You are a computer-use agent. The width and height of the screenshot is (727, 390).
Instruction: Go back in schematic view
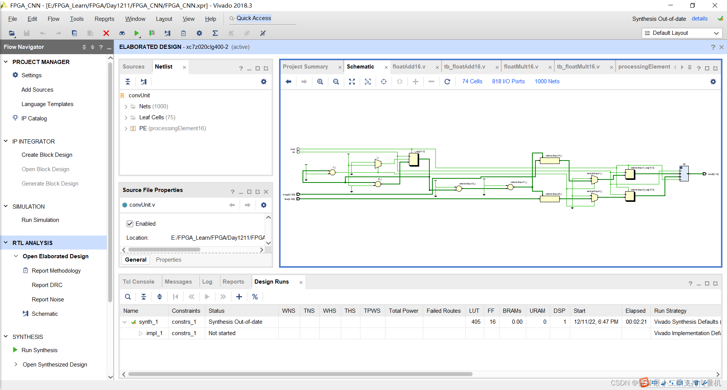[289, 81]
